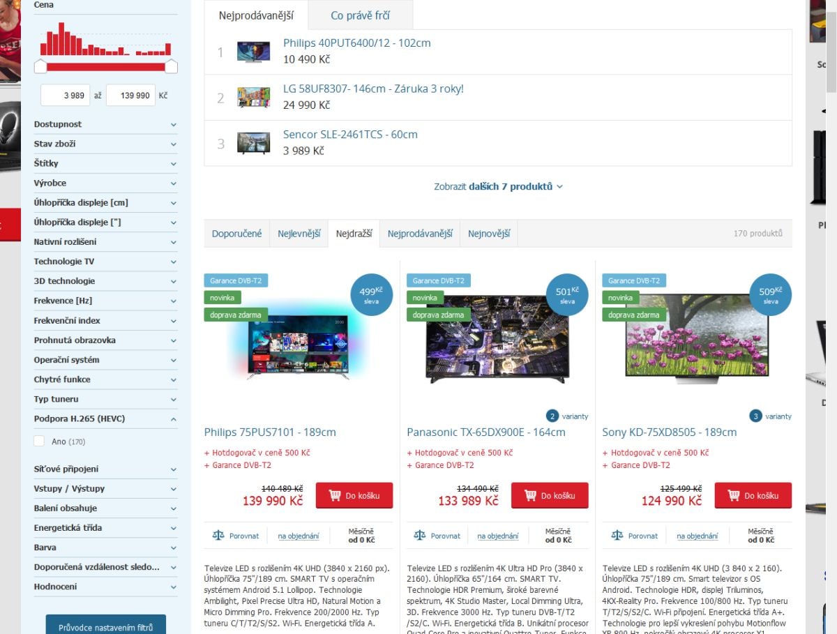The image size is (837, 634).
Task: Open the LG 58UF8307 bestseller thumbnail
Action: tap(253, 98)
